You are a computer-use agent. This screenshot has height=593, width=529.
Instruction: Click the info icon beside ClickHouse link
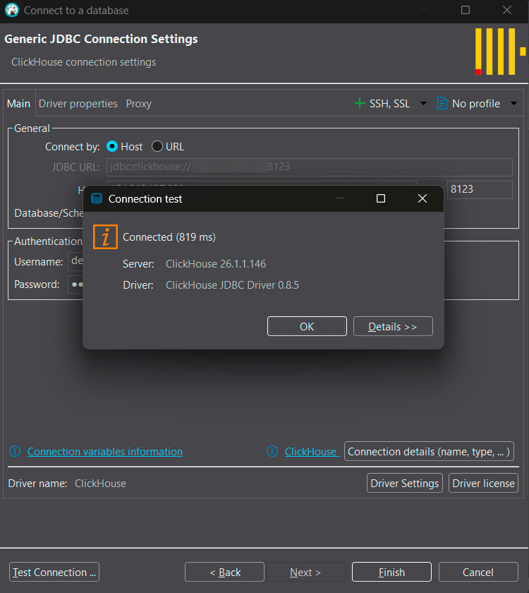pos(272,452)
